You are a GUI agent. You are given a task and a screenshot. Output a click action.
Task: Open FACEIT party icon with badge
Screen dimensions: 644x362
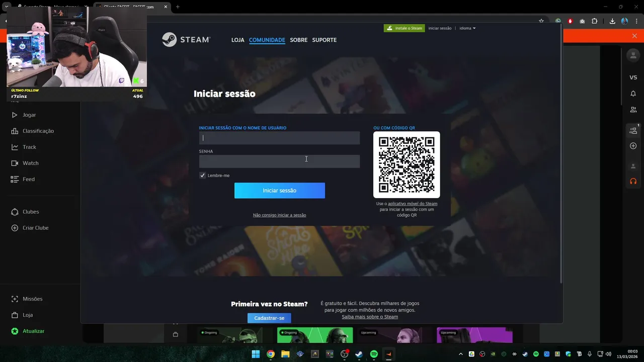633,130
